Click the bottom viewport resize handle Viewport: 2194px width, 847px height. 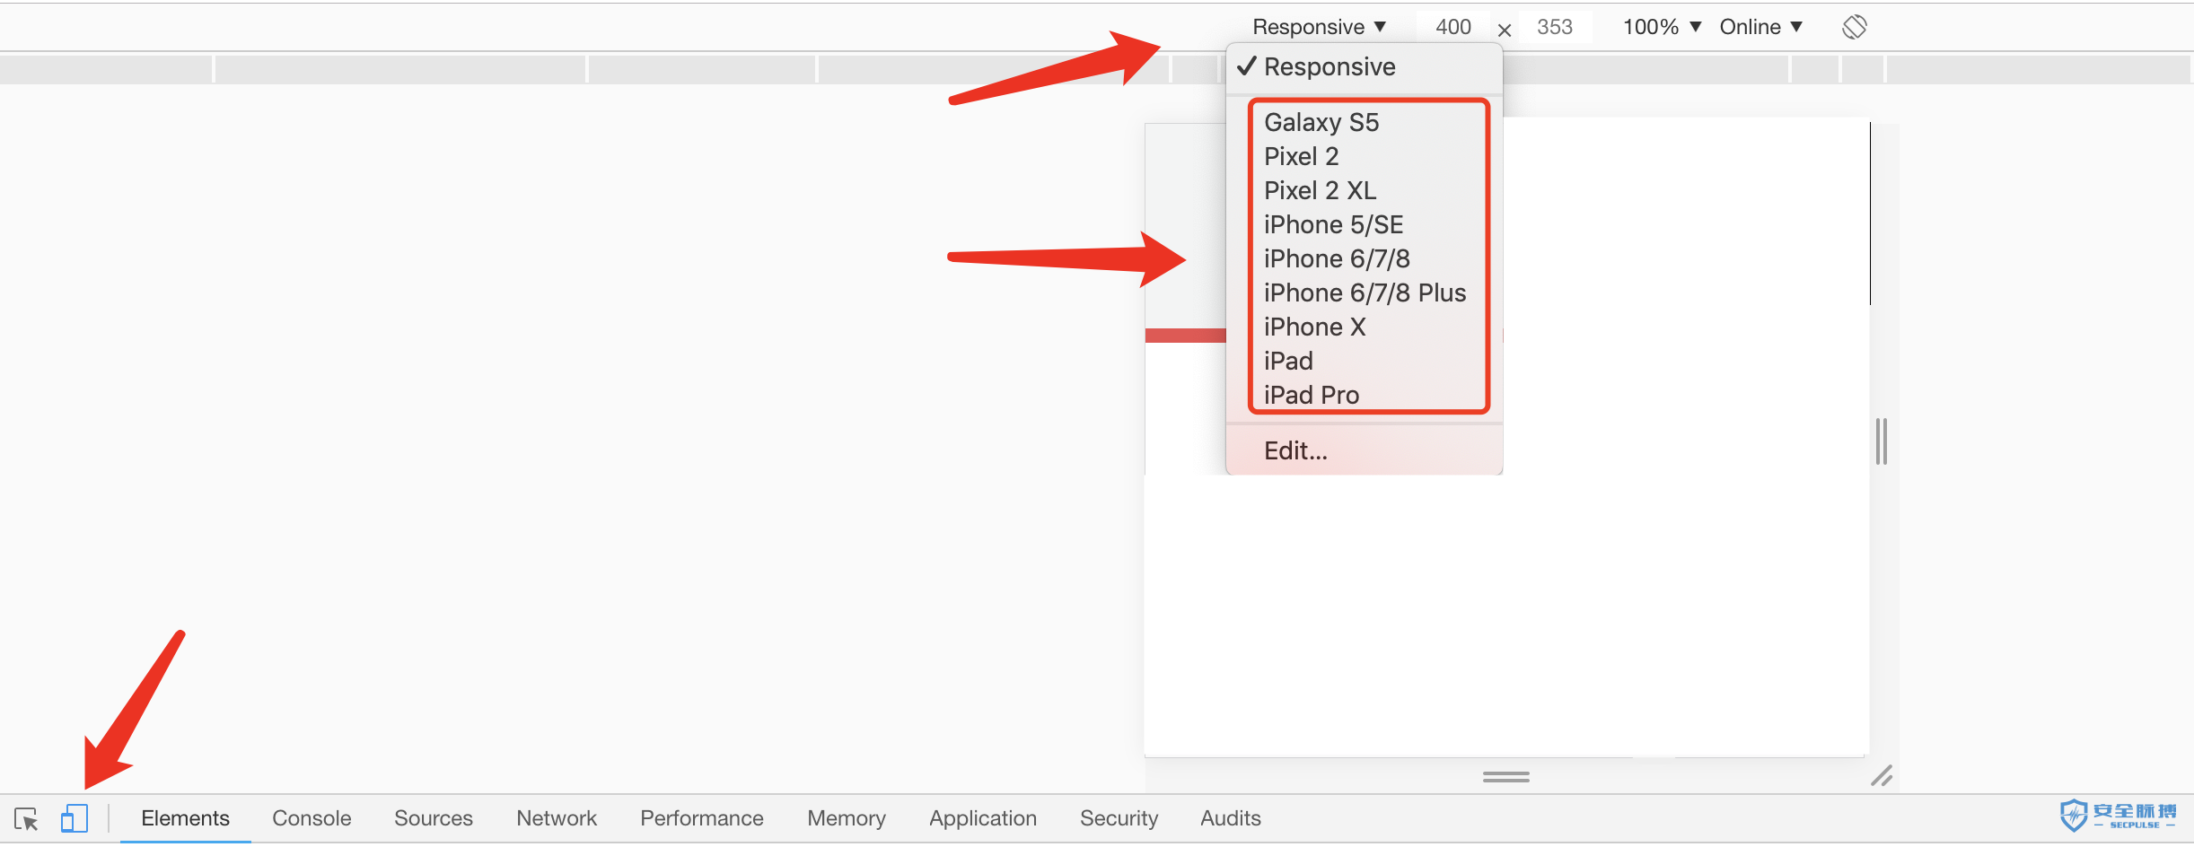[1505, 777]
